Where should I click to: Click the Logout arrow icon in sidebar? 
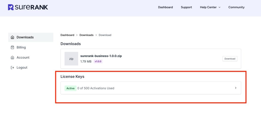[x=12, y=68]
